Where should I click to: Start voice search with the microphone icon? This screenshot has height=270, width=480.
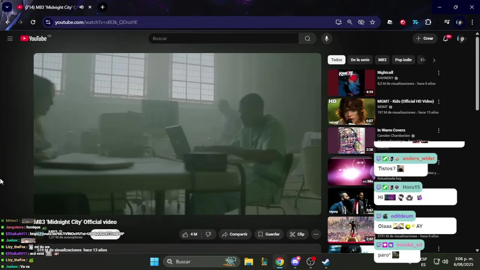[326, 38]
